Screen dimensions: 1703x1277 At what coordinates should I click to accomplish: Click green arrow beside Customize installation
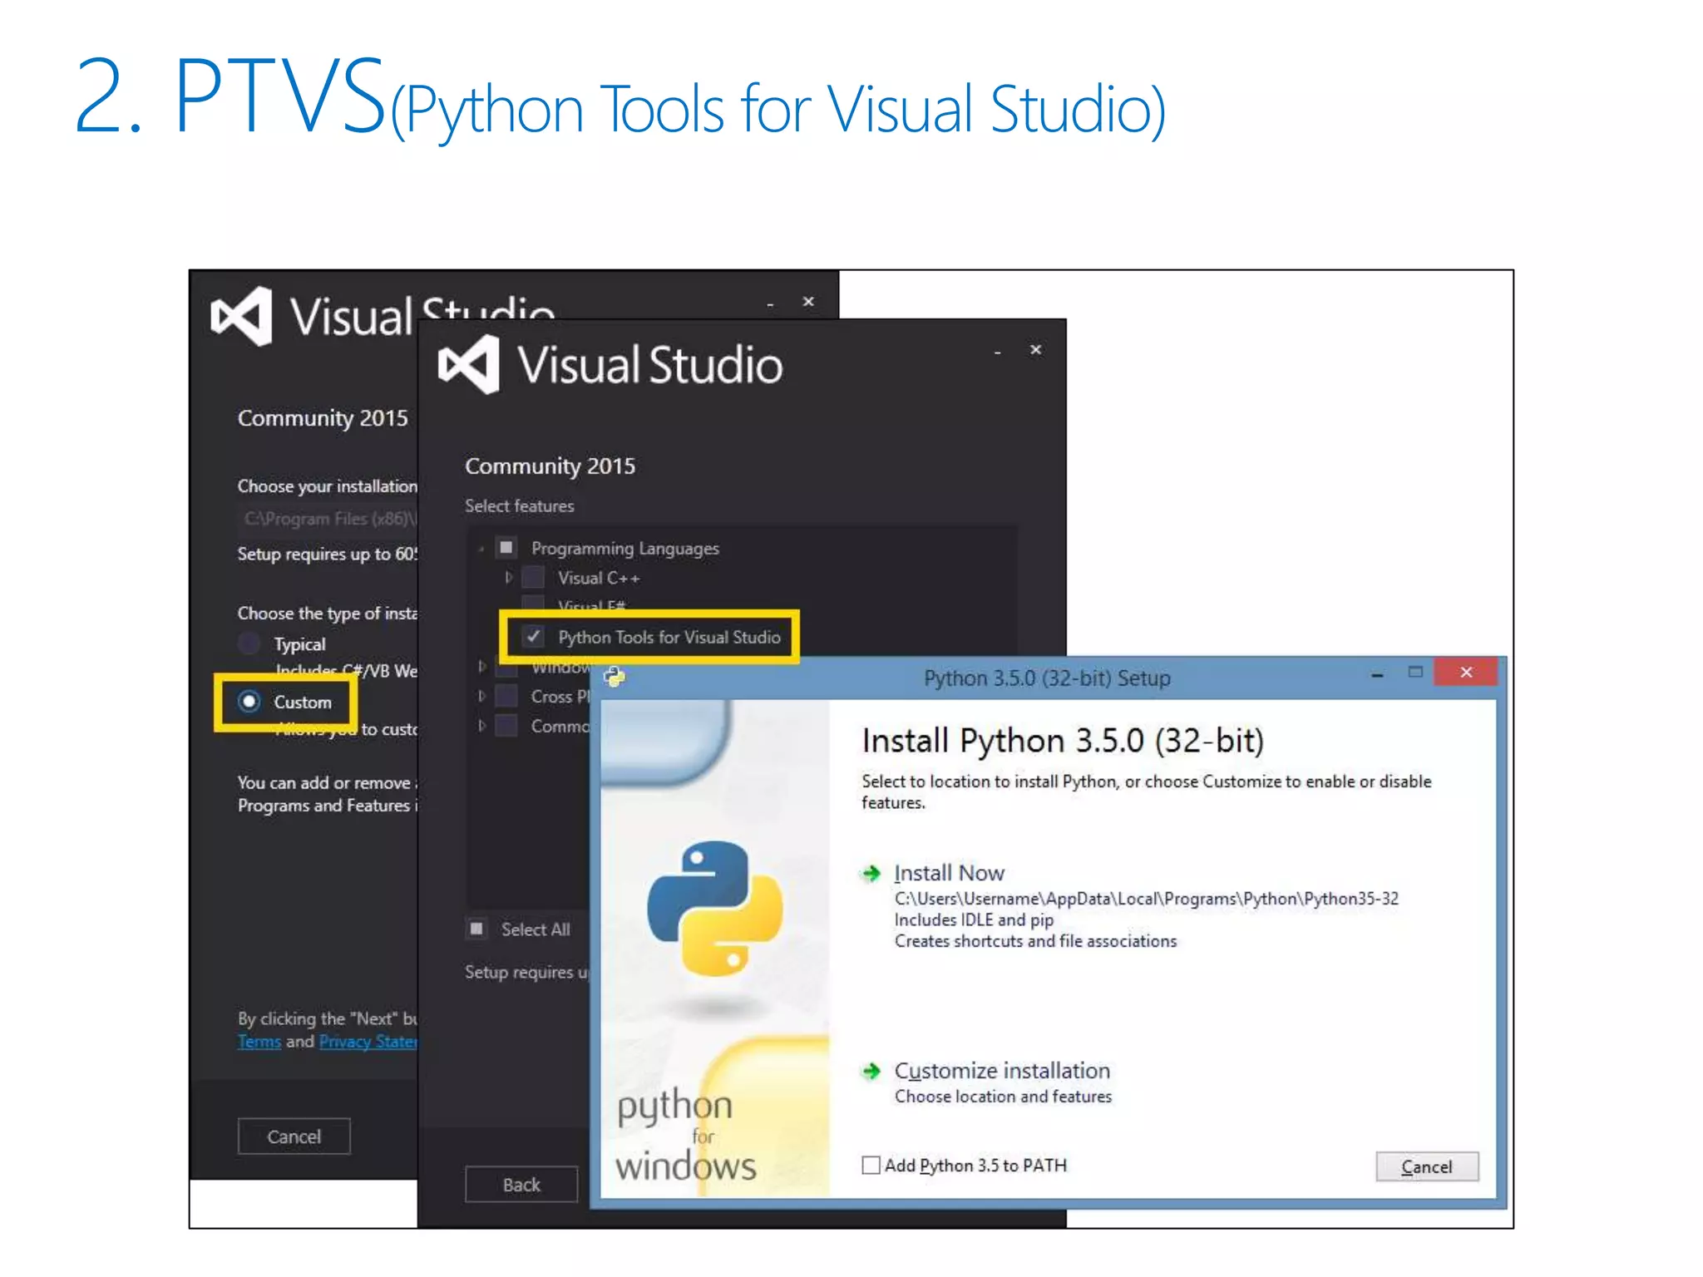tap(871, 1071)
